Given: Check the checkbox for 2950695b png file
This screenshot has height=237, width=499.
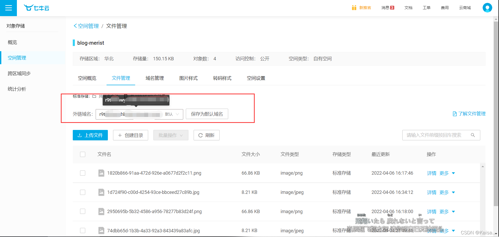Looking at the screenshot, I should click(82, 211).
